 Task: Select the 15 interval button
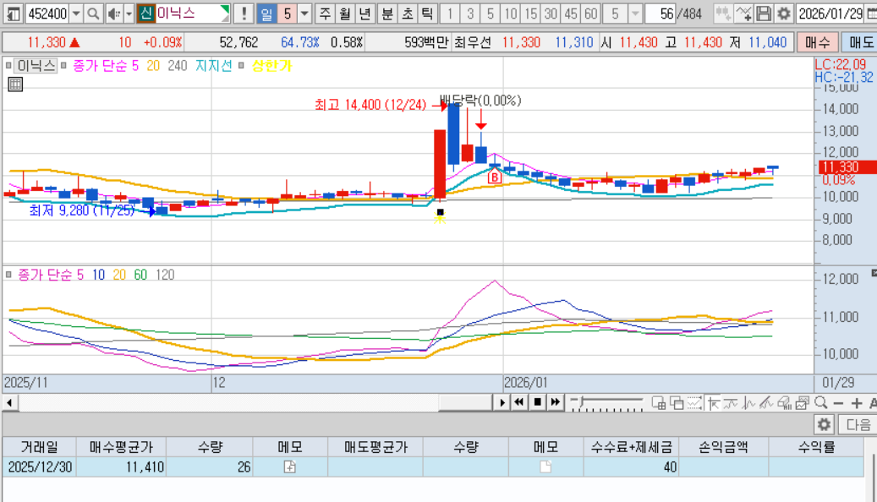pos(531,14)
